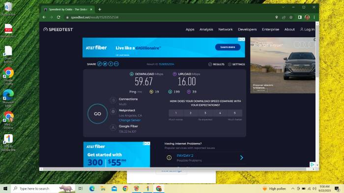
Task: Select the Speedtest by Ookla browser tab
Action: pyautogui.click(x=68, y=9)
